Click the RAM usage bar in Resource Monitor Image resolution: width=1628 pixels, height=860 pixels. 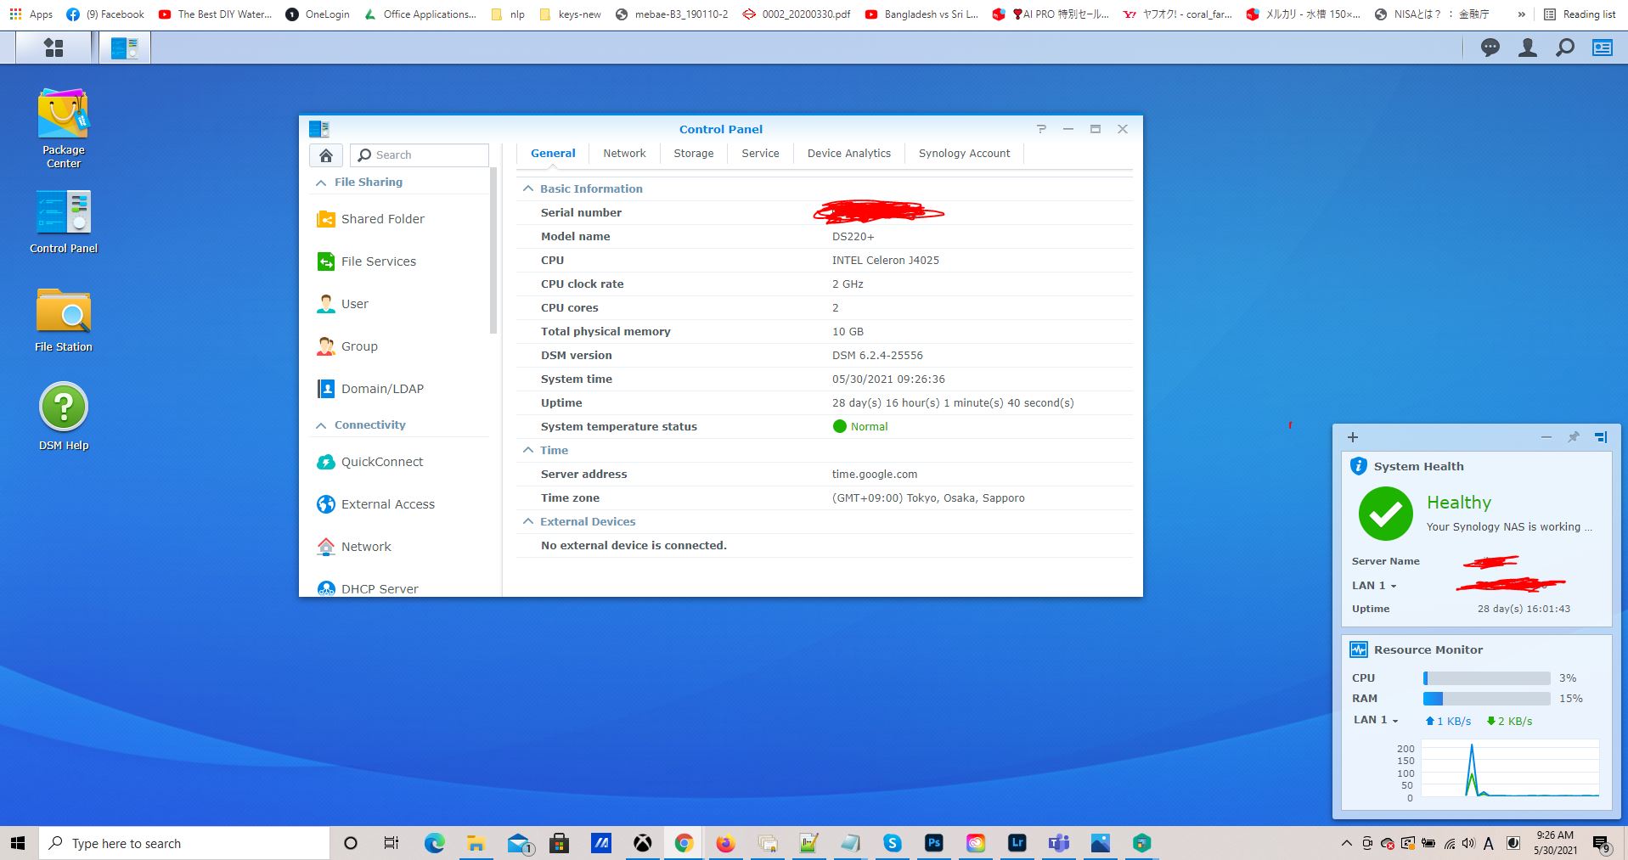pyautogui.click(x=1487, y=699)
